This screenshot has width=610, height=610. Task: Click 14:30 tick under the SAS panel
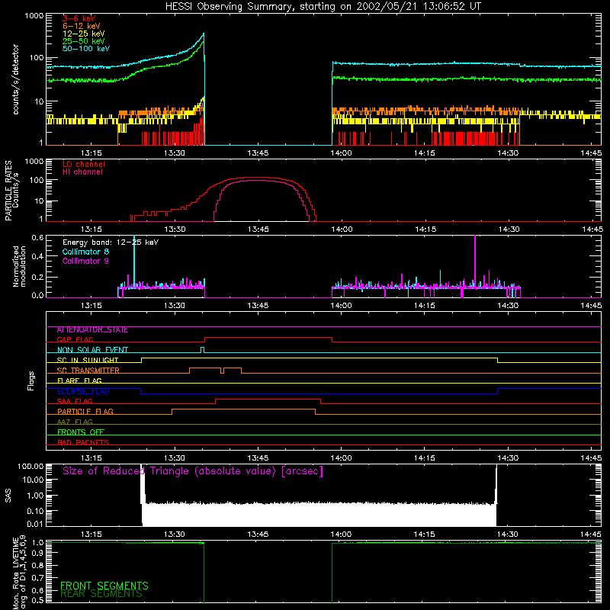[x=508, y=535]
